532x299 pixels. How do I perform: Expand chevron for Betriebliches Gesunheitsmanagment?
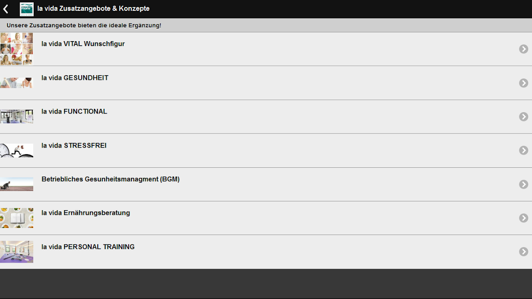tap(524, 184)
